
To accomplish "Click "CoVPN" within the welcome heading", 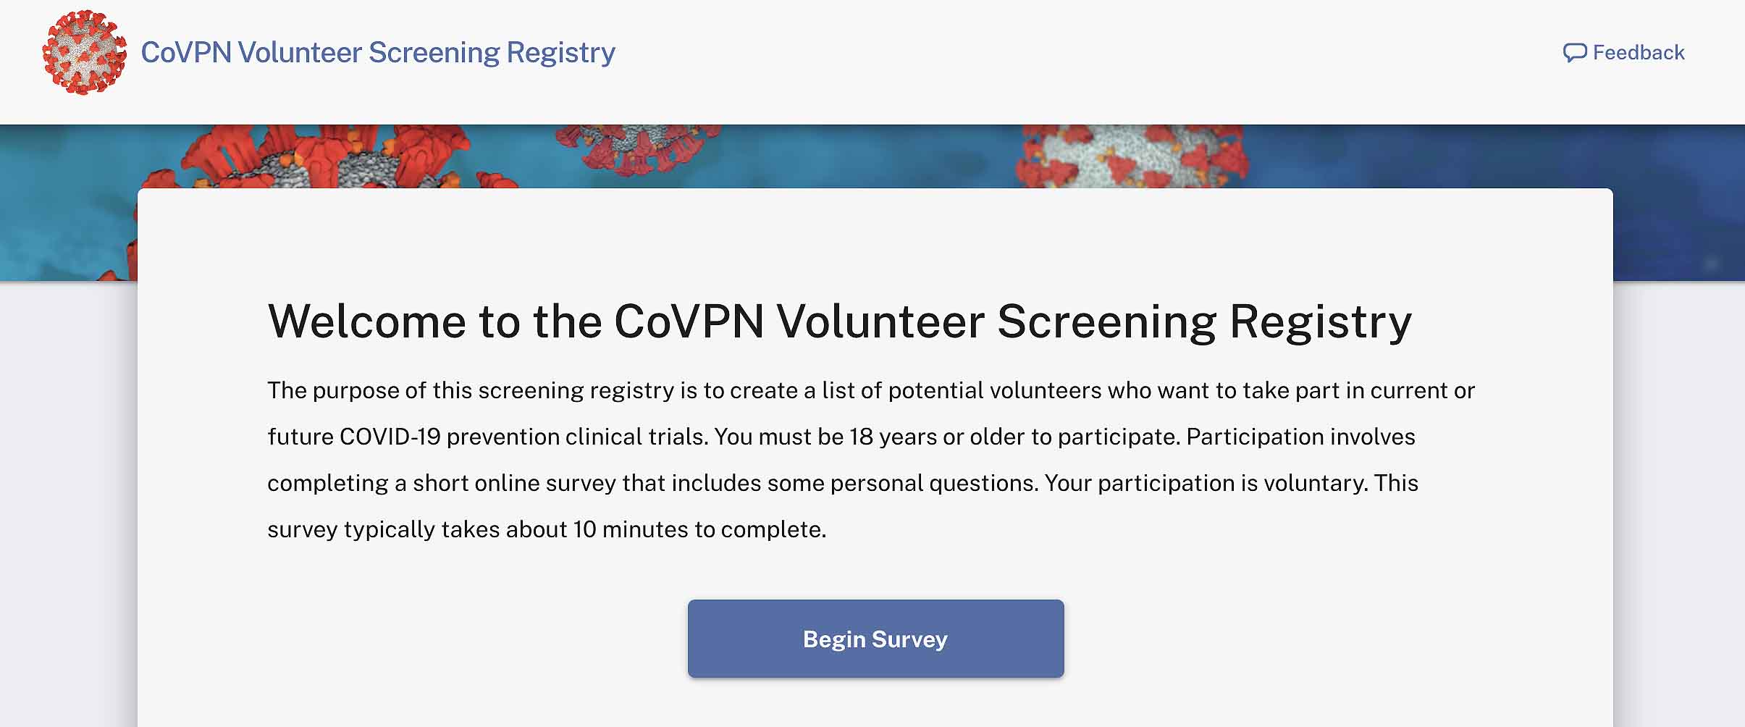I will coord(689,322).
